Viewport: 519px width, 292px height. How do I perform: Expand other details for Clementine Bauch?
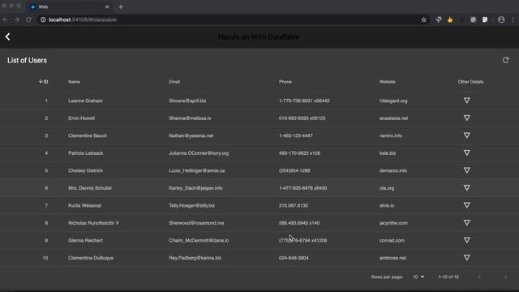coord(467,135)
